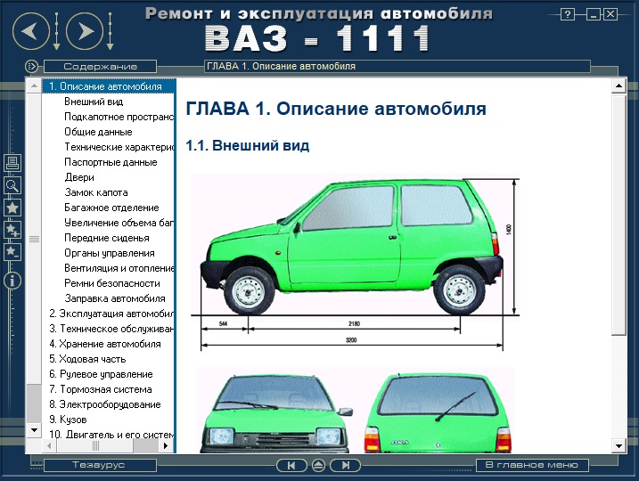Open Органы управления section
The height and width of the screenshot is (481, 639).
(110, 253)
